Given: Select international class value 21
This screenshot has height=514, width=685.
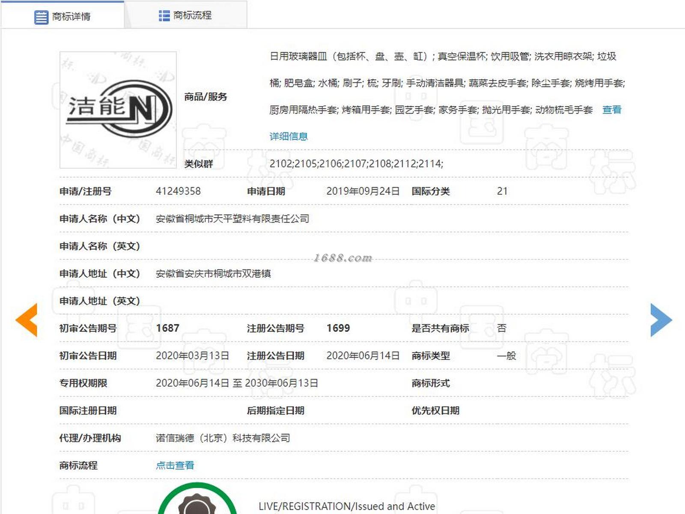Looking at the screenshot, I should click(x=502, y=191).
